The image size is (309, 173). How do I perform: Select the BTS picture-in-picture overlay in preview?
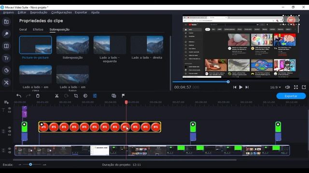(291, 20)
